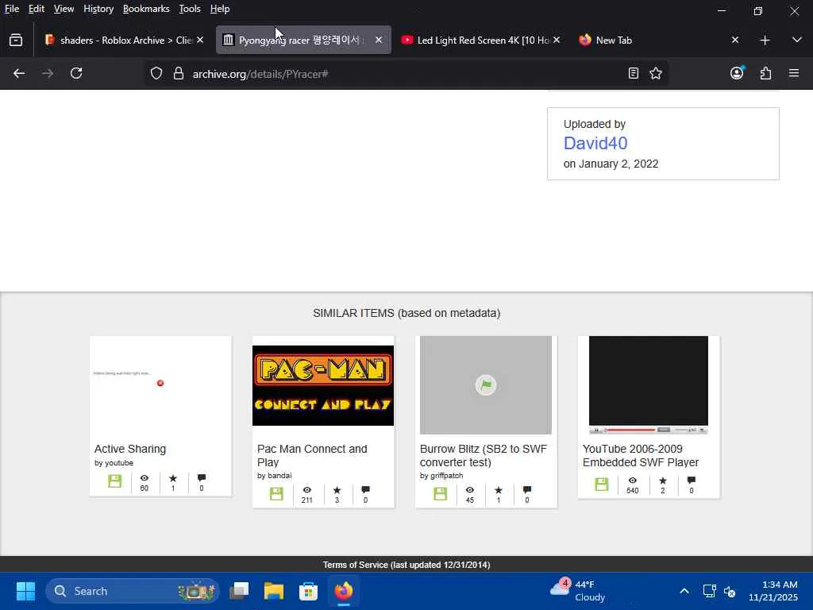Open the Tools menu
Viewport: 813px width, 610px height.
click(x=190, y=9)
